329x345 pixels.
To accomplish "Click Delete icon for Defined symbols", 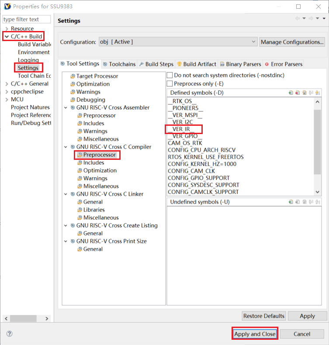I will click(x=298, y=93).
